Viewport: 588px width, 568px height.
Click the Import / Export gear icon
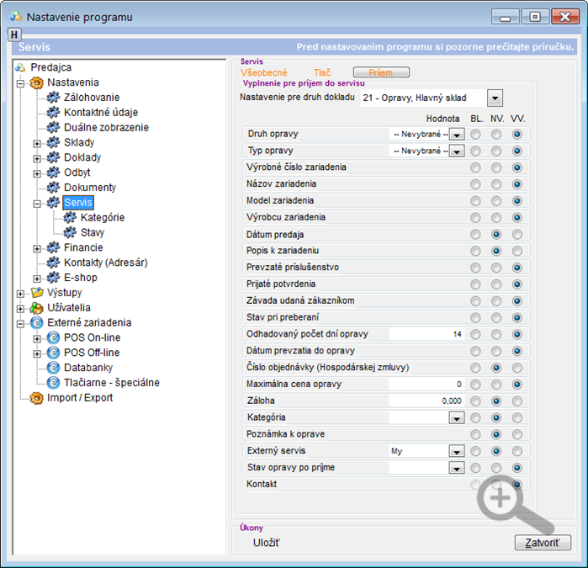click(37, 398)
